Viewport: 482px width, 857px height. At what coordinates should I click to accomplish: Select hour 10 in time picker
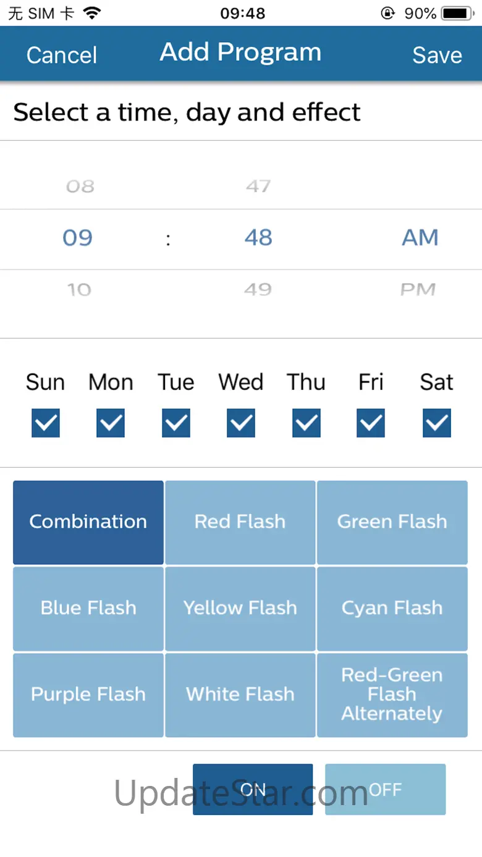pos(79,289)
